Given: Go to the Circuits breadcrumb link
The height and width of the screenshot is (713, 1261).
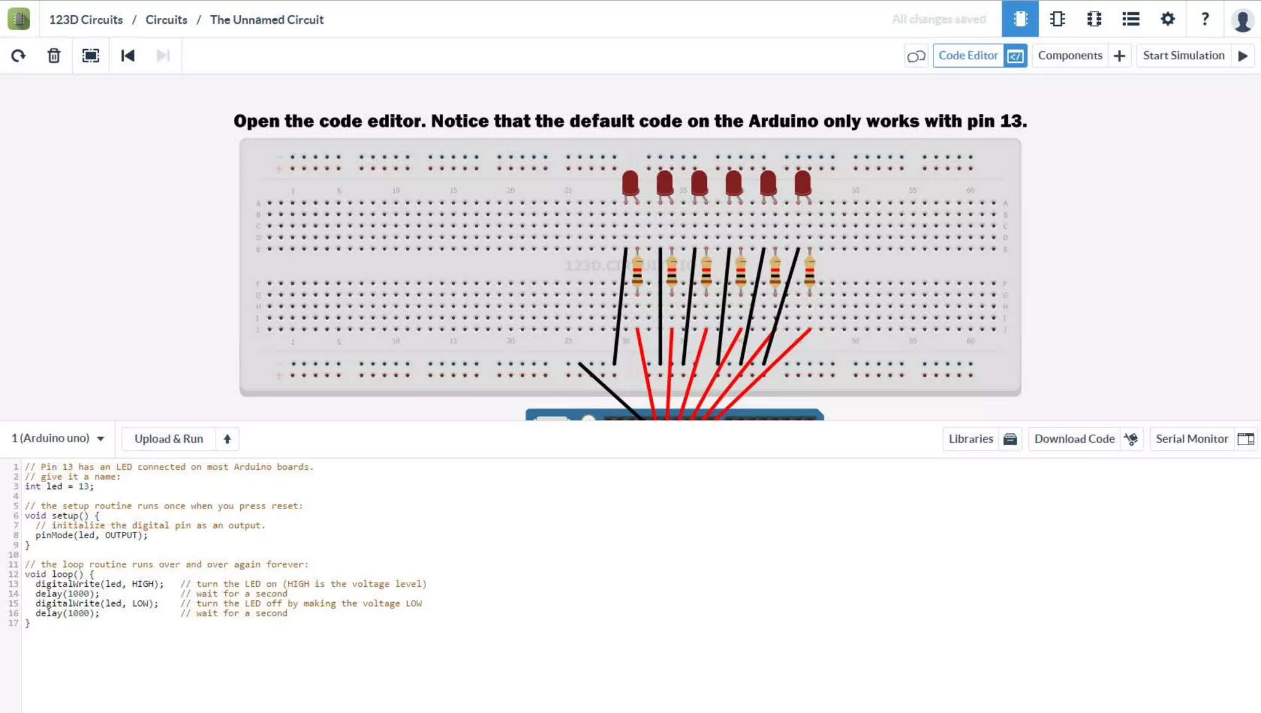Looking at the screenshot, I should coord(166,20).
